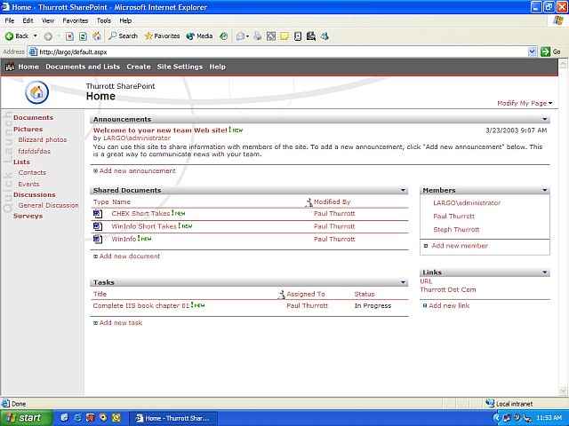Click the address bar URL field
Image resolution: width=569 pixels, height=426 pixels.
point(267,51)
